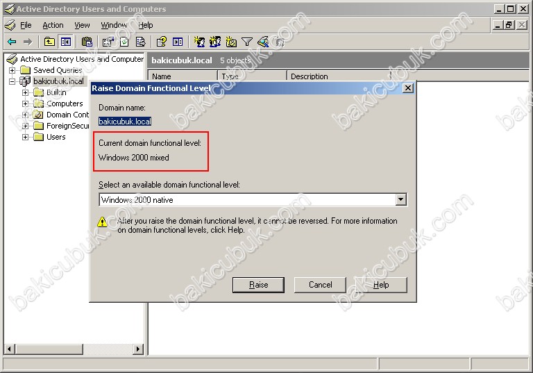Screen dimensions: 533x373
Task: Click the bakicubuk.local domain icon in the tree
Action: point(25,81)
